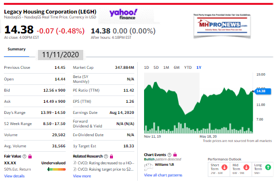Click the View more research link
The height and width of the screenshot is (190, 274).
pos(82,176)
